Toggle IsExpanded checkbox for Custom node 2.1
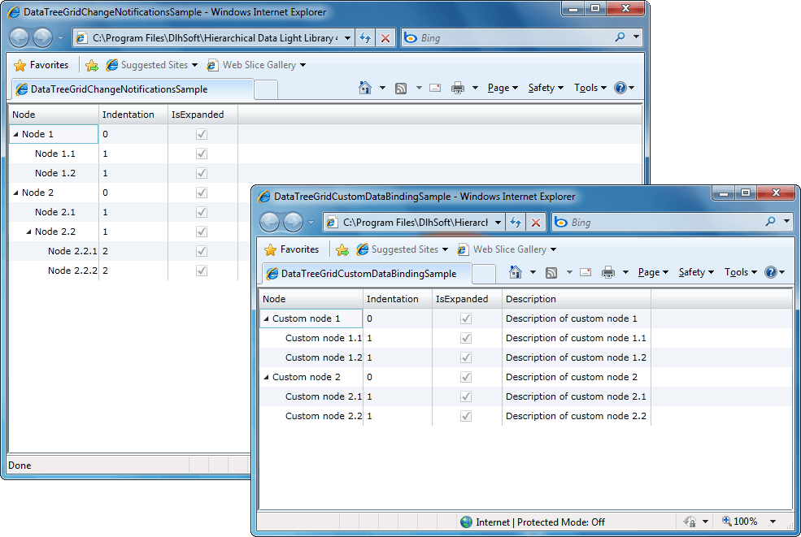Image resolution: width=801 pixels, height=537 pixels. [x=466, y=396]
